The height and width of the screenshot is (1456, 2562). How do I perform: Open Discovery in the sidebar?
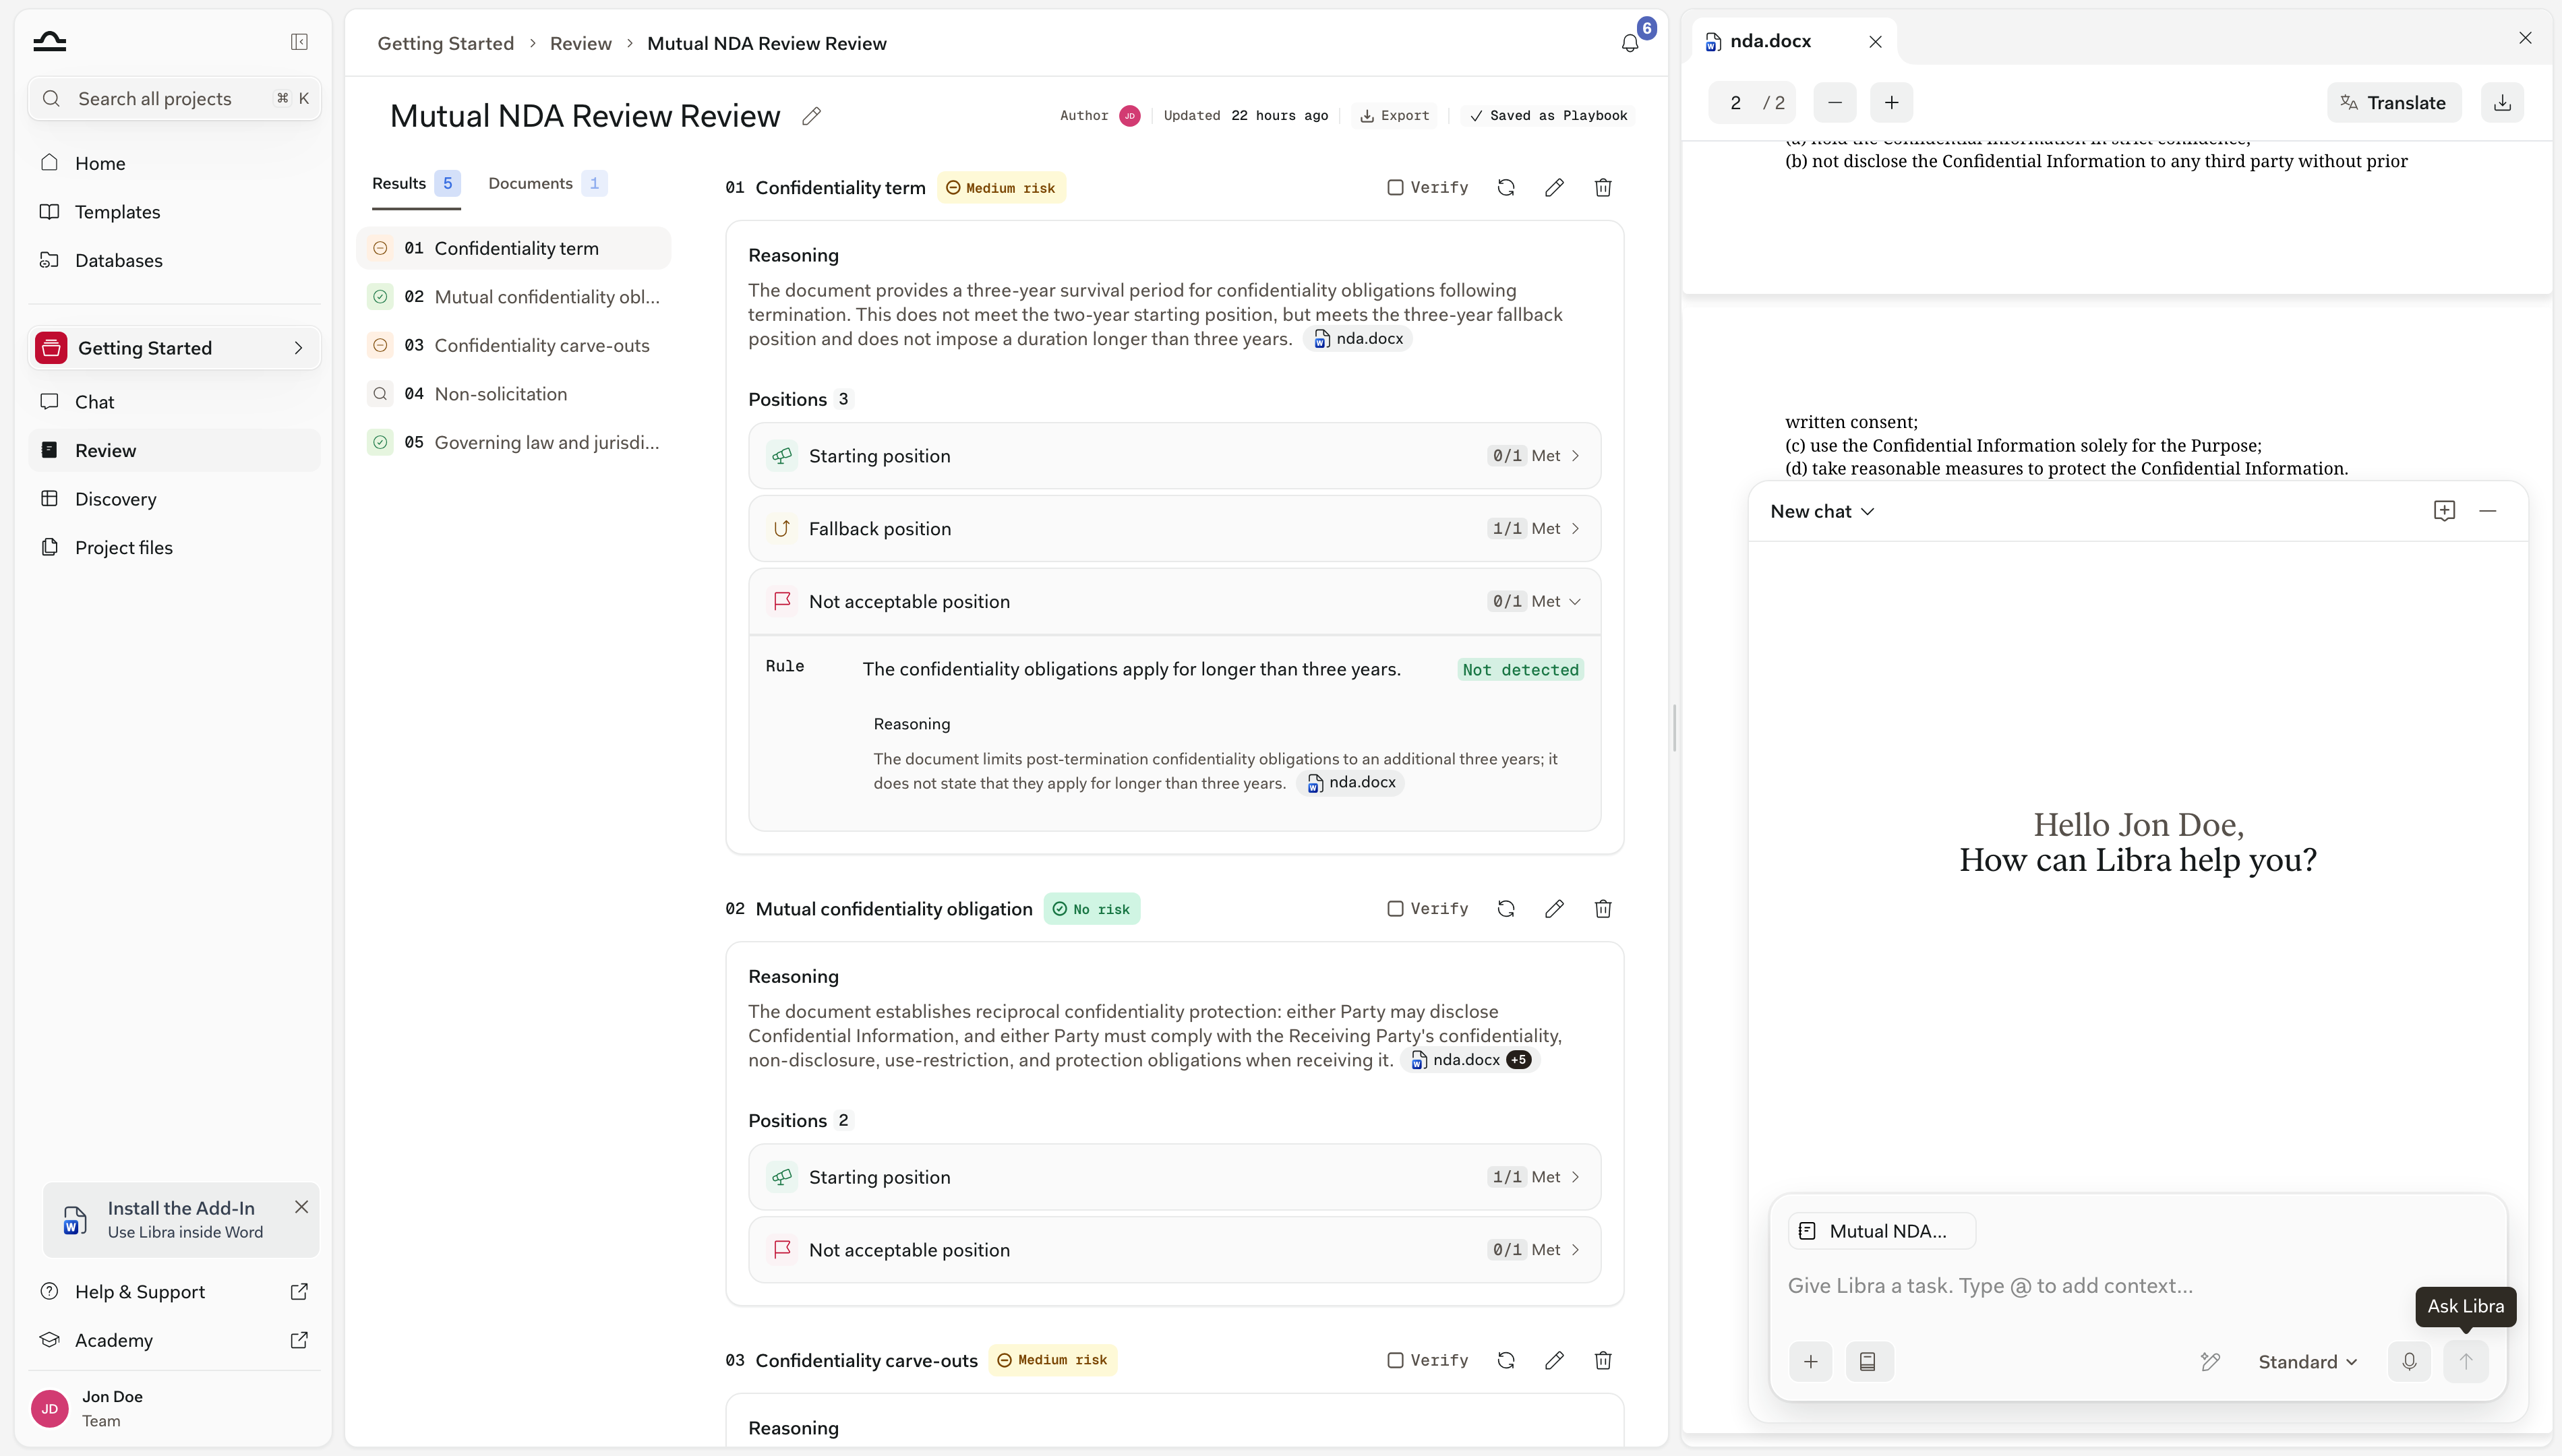tap(174, 499)
